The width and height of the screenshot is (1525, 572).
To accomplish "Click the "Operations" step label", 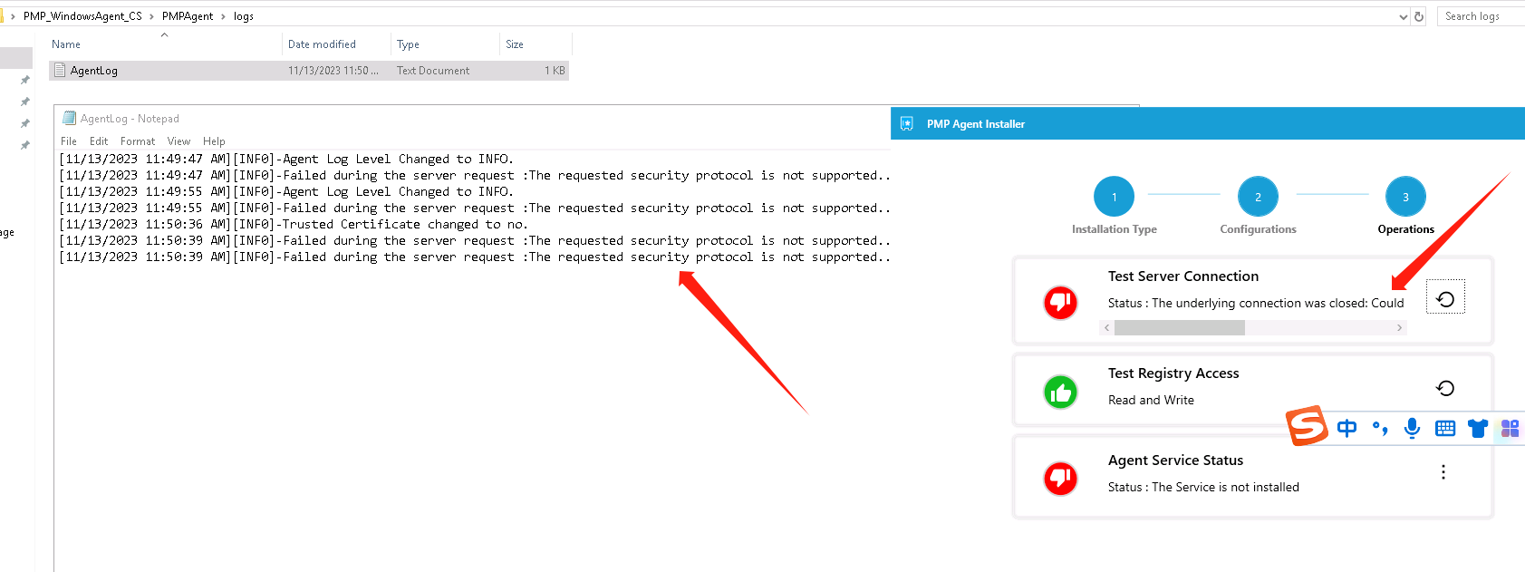I will click(x=1405, y=229).
